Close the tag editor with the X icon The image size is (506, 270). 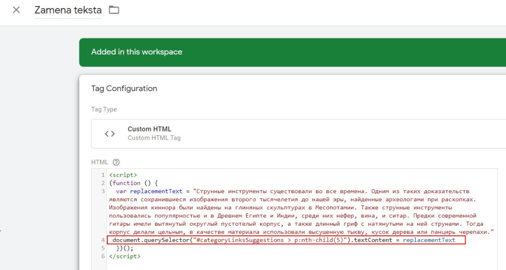click(16, 10)
